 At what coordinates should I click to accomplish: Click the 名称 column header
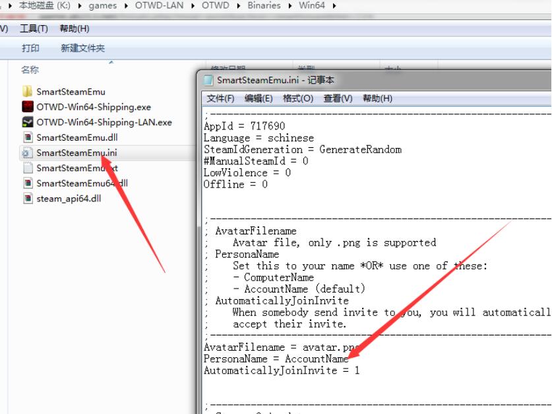tap(30, 69)
